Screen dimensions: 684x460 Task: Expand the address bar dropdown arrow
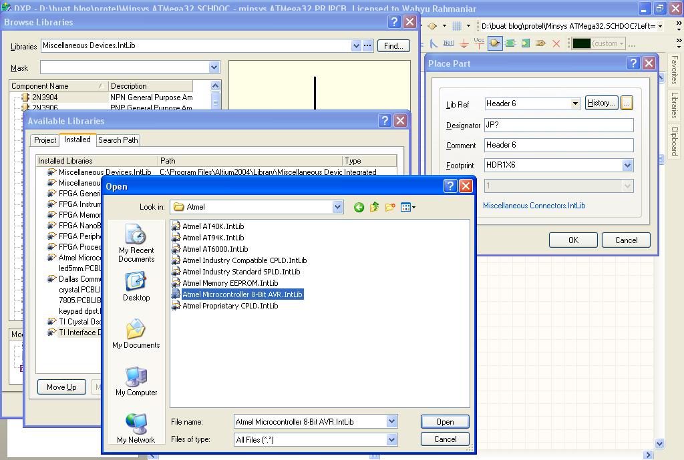tap(660, 26)
